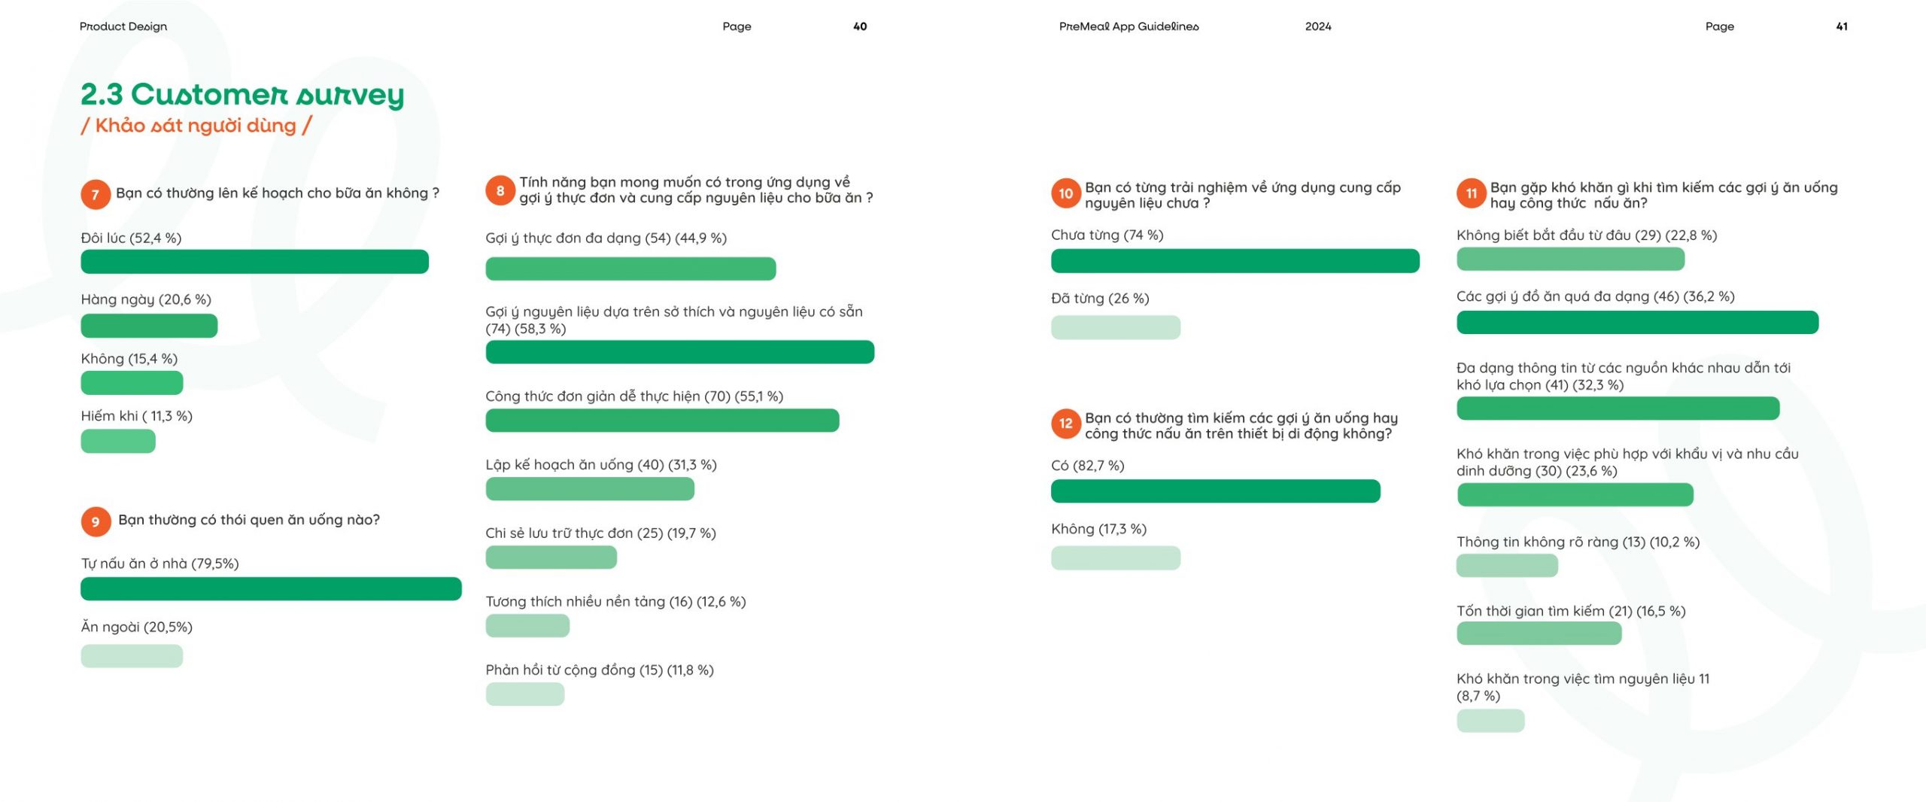The width and height of the screenshot is (1926, 802).
Task: Click the orange number 10 question badge
Action: [1066, 193]
